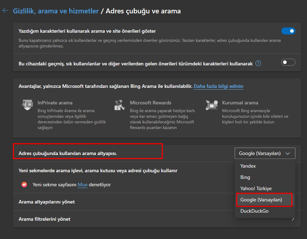Click the InPrivate arama heading text
Image resolution: width=307 pixels, height=239 pixels.
tap(55, 103)
